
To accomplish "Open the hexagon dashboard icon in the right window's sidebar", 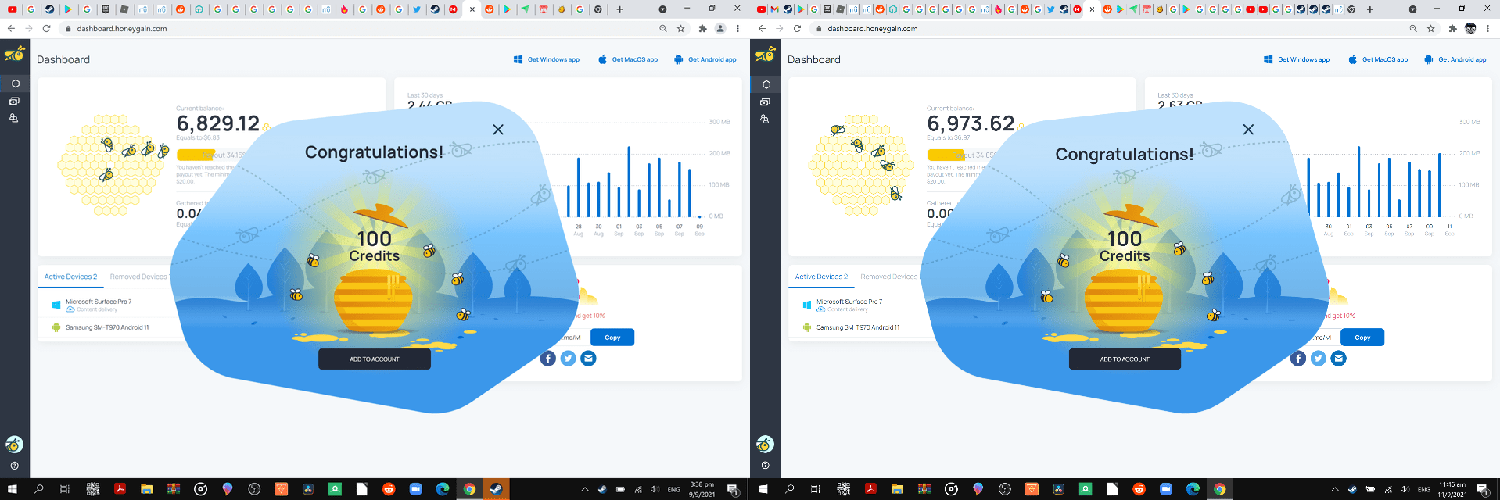I will point(766,84).
